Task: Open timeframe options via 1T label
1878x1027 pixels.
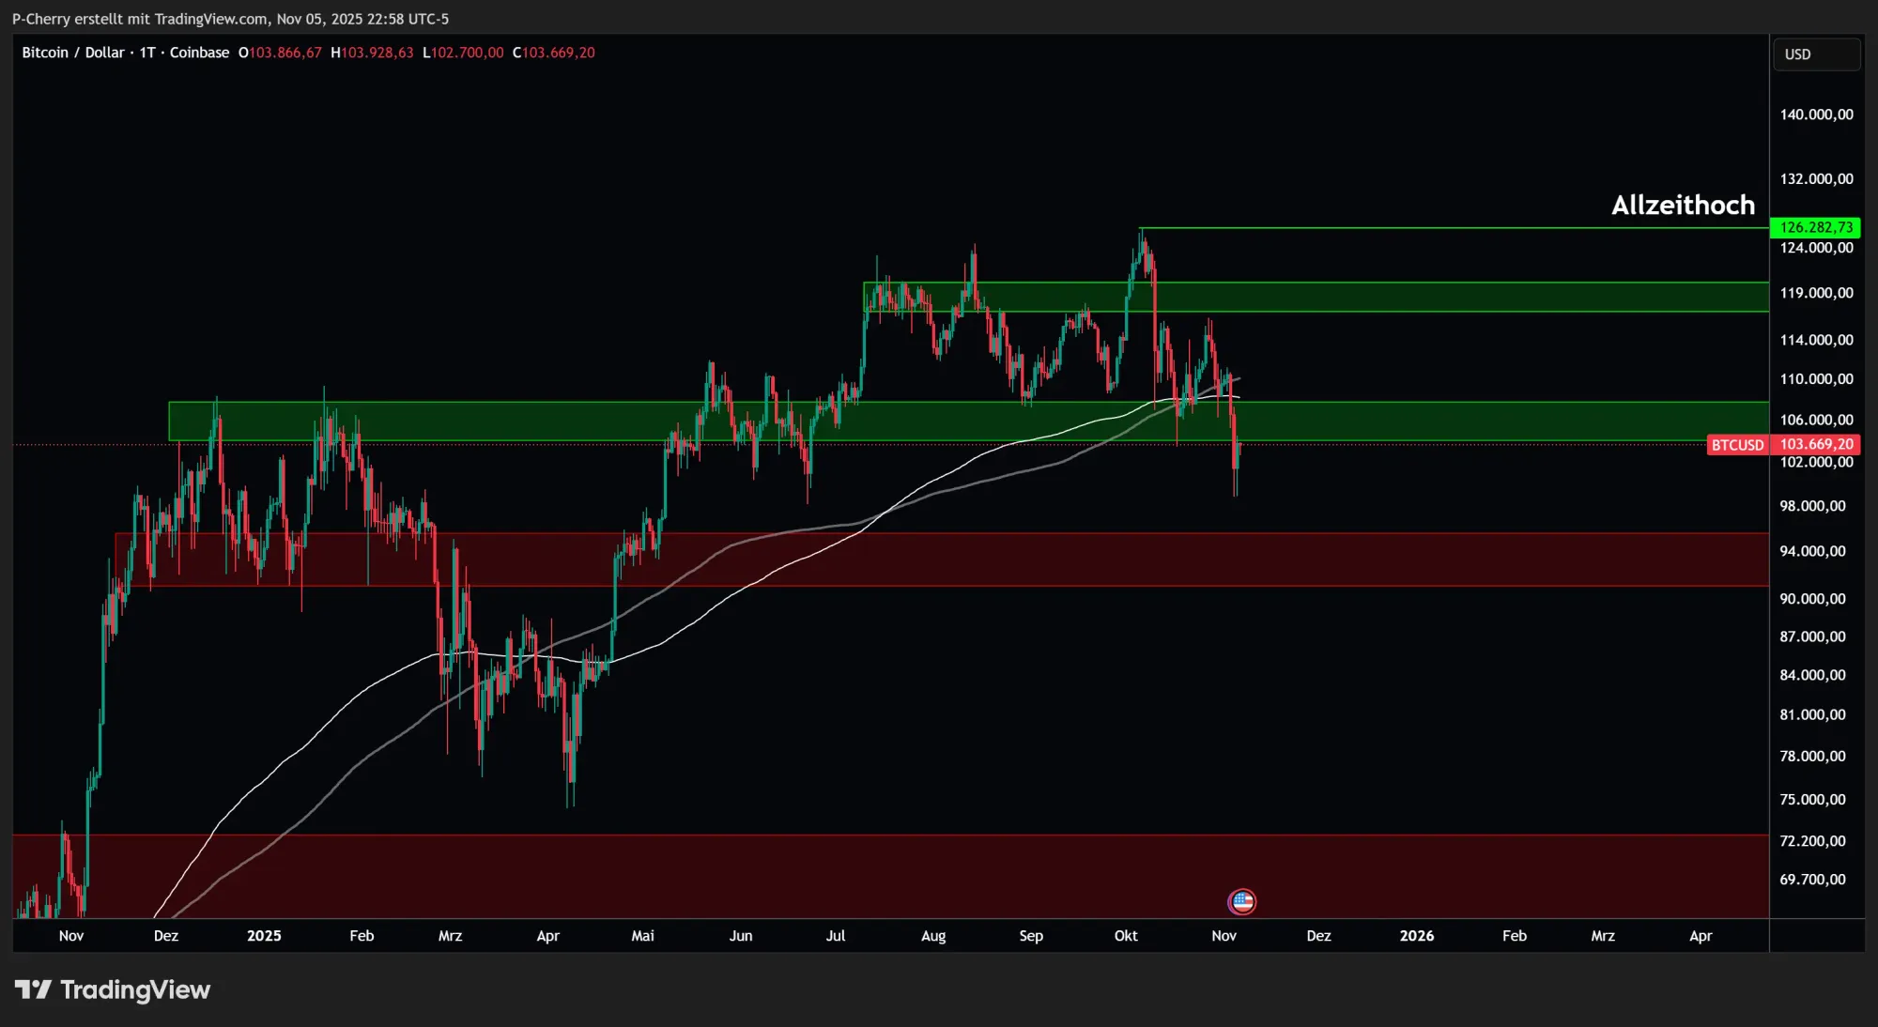Action: coord(146,53)
